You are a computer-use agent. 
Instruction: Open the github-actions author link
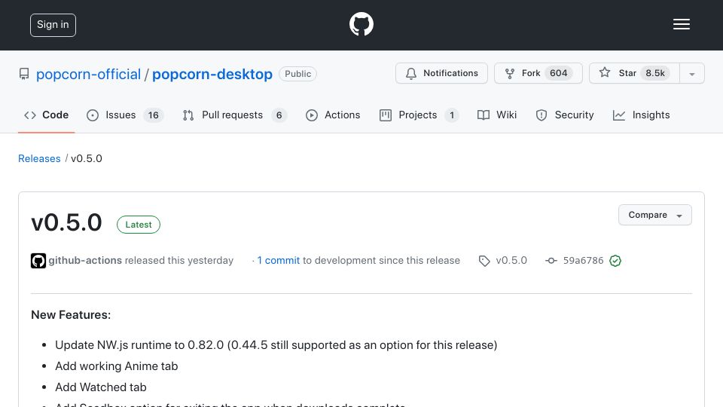click(85, 261)
